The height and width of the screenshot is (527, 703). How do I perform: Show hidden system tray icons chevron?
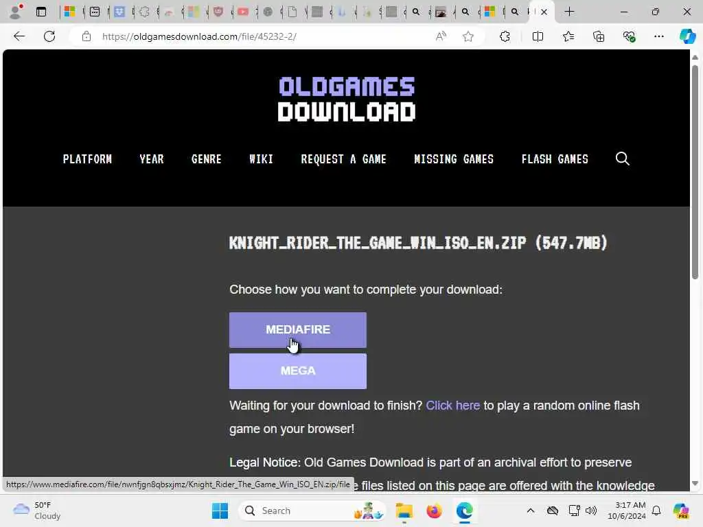[x=531, y=511]
